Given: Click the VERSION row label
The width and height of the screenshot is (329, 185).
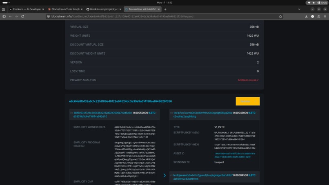Looking at the screenshot, I should point(76,62).
